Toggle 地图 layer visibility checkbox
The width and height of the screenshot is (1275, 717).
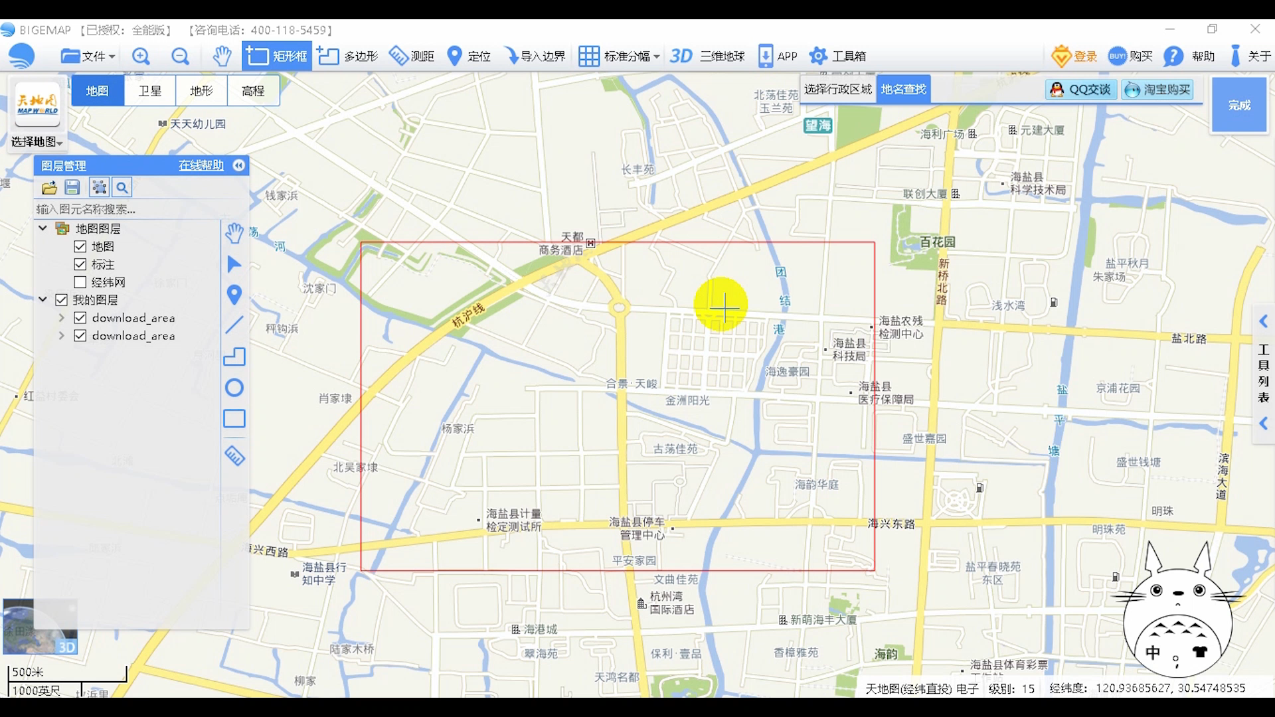[x=80, y=246]
